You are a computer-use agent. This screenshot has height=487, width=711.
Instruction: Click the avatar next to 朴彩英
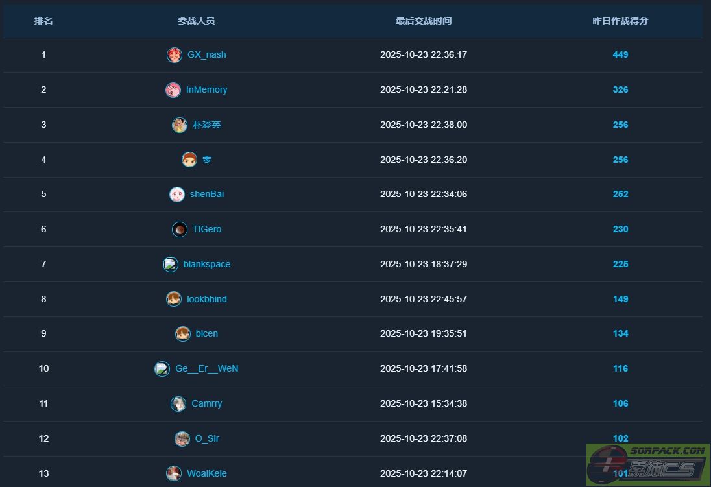pyautogui.click(x=180, y=125)
